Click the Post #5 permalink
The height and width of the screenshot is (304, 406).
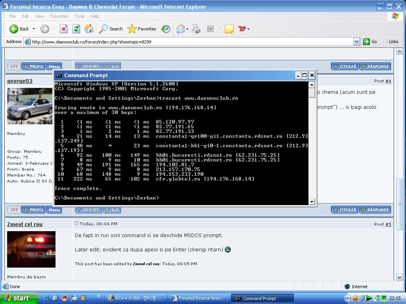388,224
